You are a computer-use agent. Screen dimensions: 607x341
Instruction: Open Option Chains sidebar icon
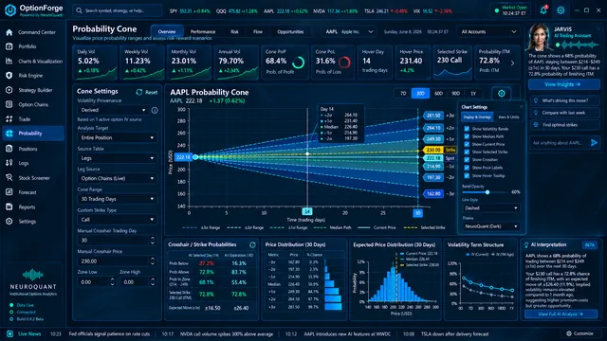(x=9, y=104)
